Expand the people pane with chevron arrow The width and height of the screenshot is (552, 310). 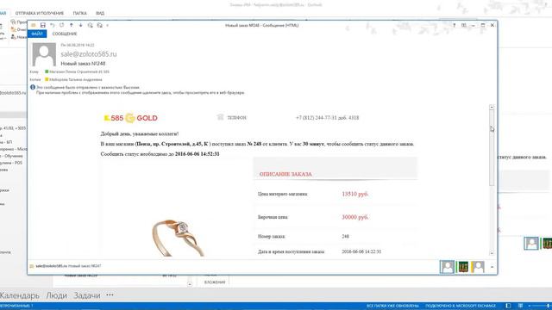coord(492,267)
